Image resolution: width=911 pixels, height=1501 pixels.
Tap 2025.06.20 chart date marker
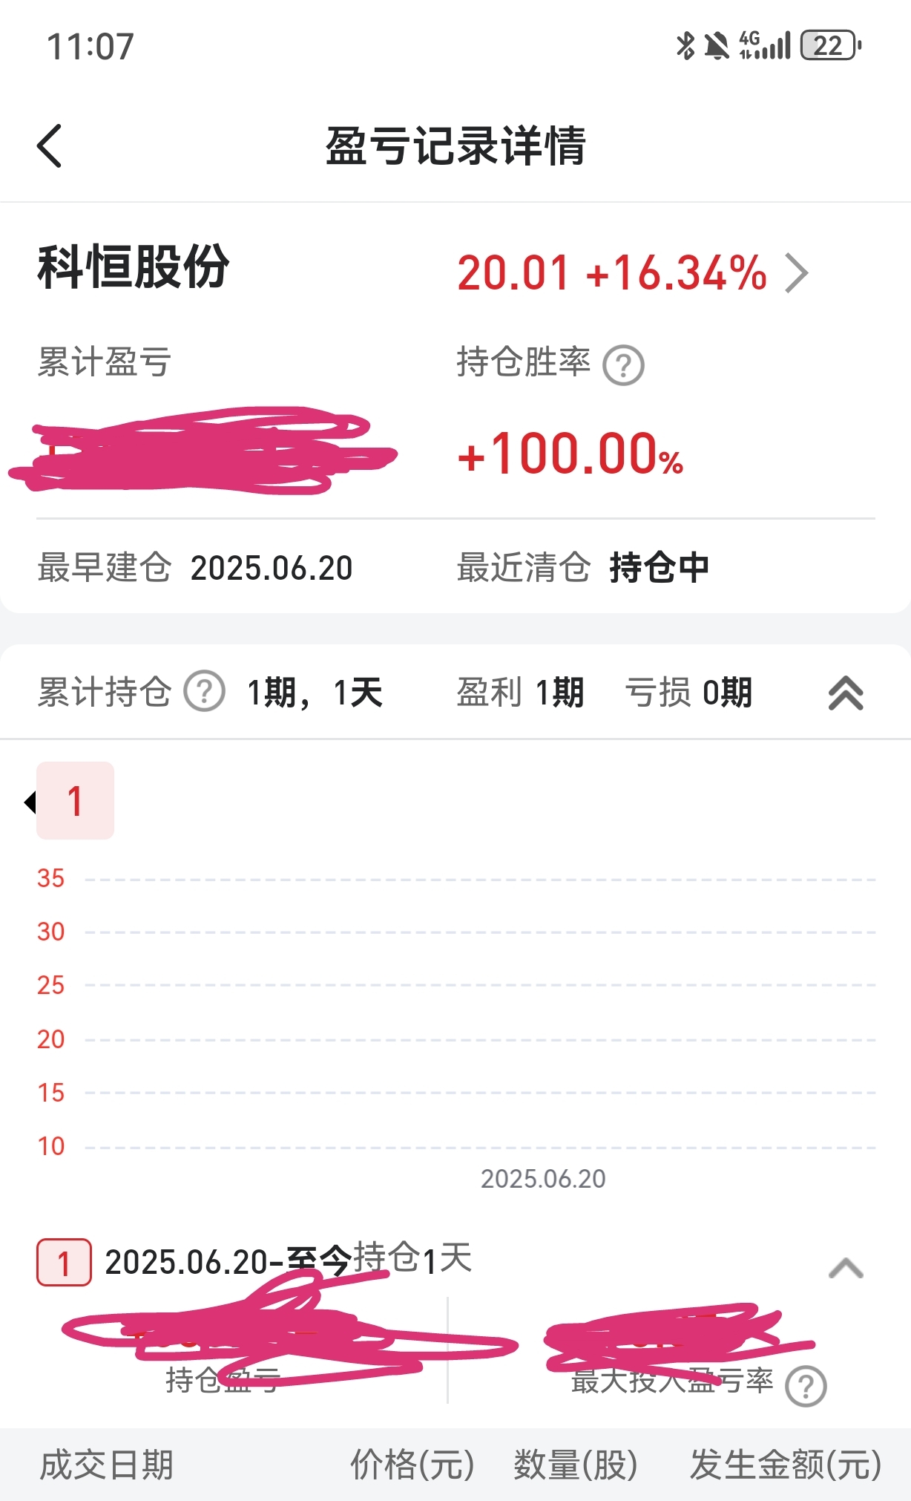click(x=543, y=1179)
